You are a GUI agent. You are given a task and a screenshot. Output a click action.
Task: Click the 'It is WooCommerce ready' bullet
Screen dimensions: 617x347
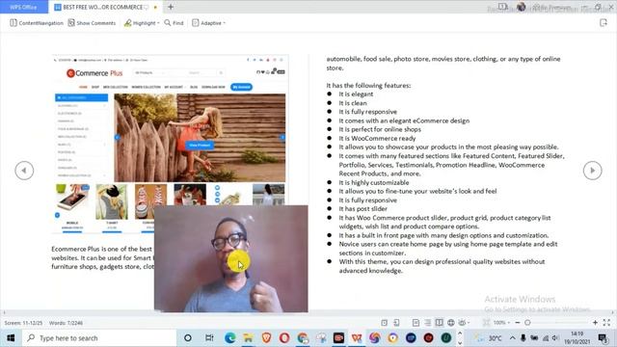[x=377, y=138]
